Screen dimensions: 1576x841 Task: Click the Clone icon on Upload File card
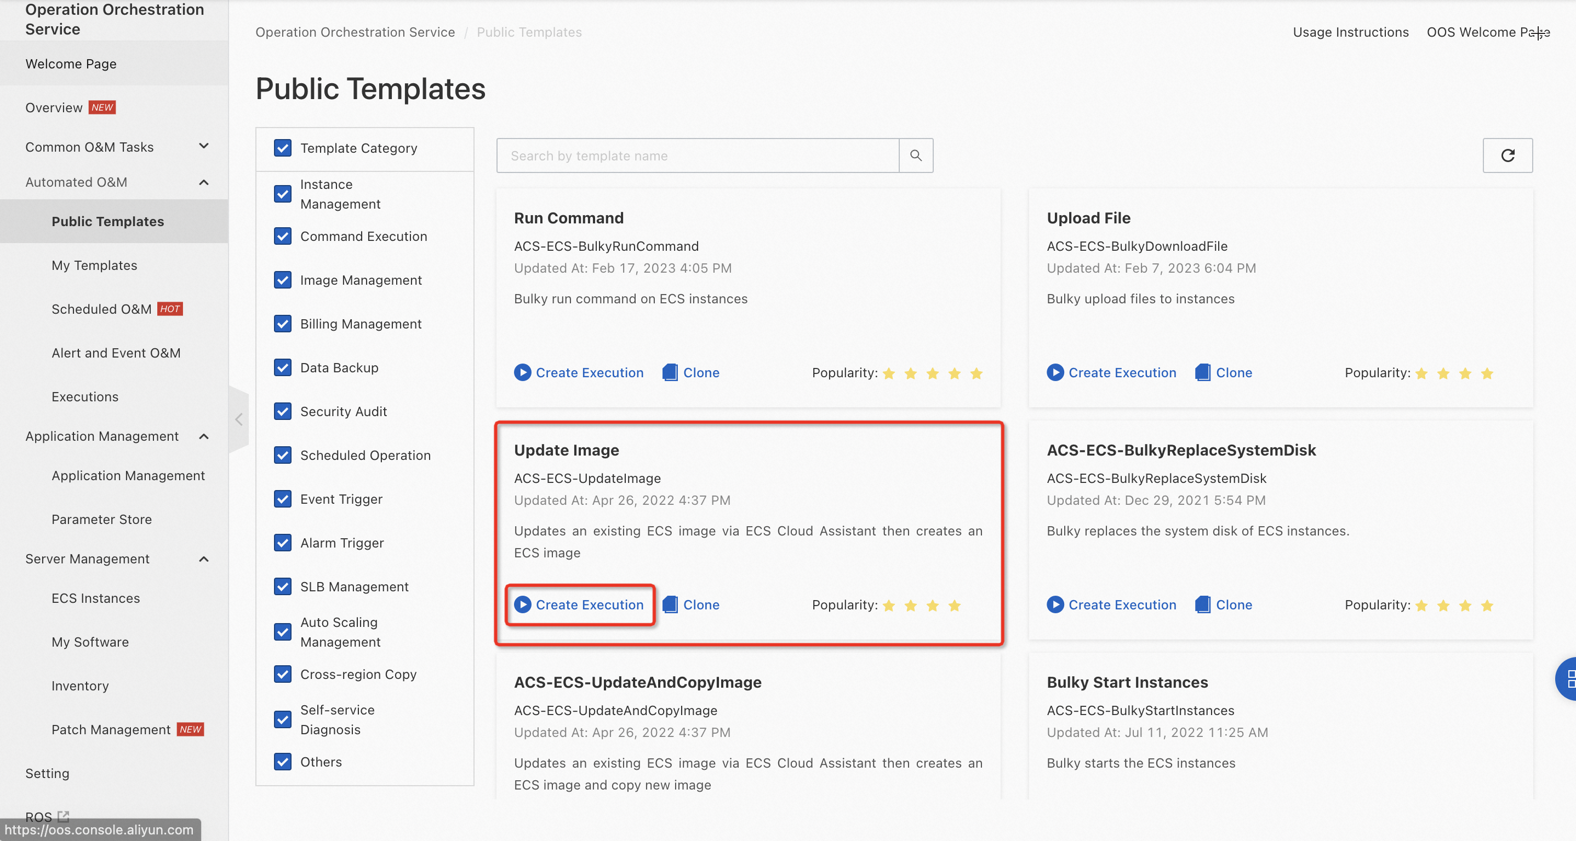pyautogui.click(x=1203, y=372)
